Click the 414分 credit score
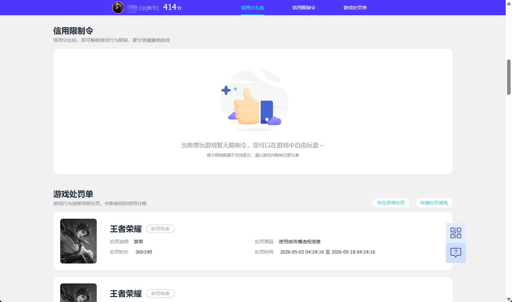The height and width of the screenshot is (302, 512). tap(172, 7)
